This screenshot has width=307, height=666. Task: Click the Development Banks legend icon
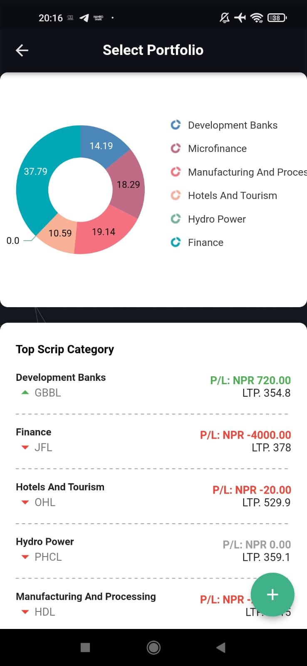[x=176, y=125]
